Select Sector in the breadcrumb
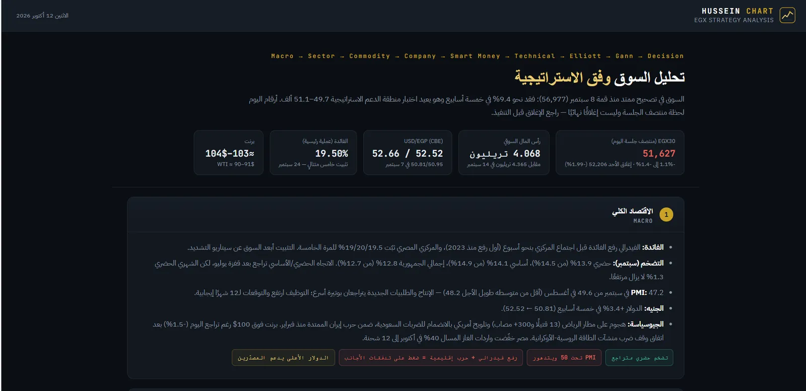 [x=321, y=56]
